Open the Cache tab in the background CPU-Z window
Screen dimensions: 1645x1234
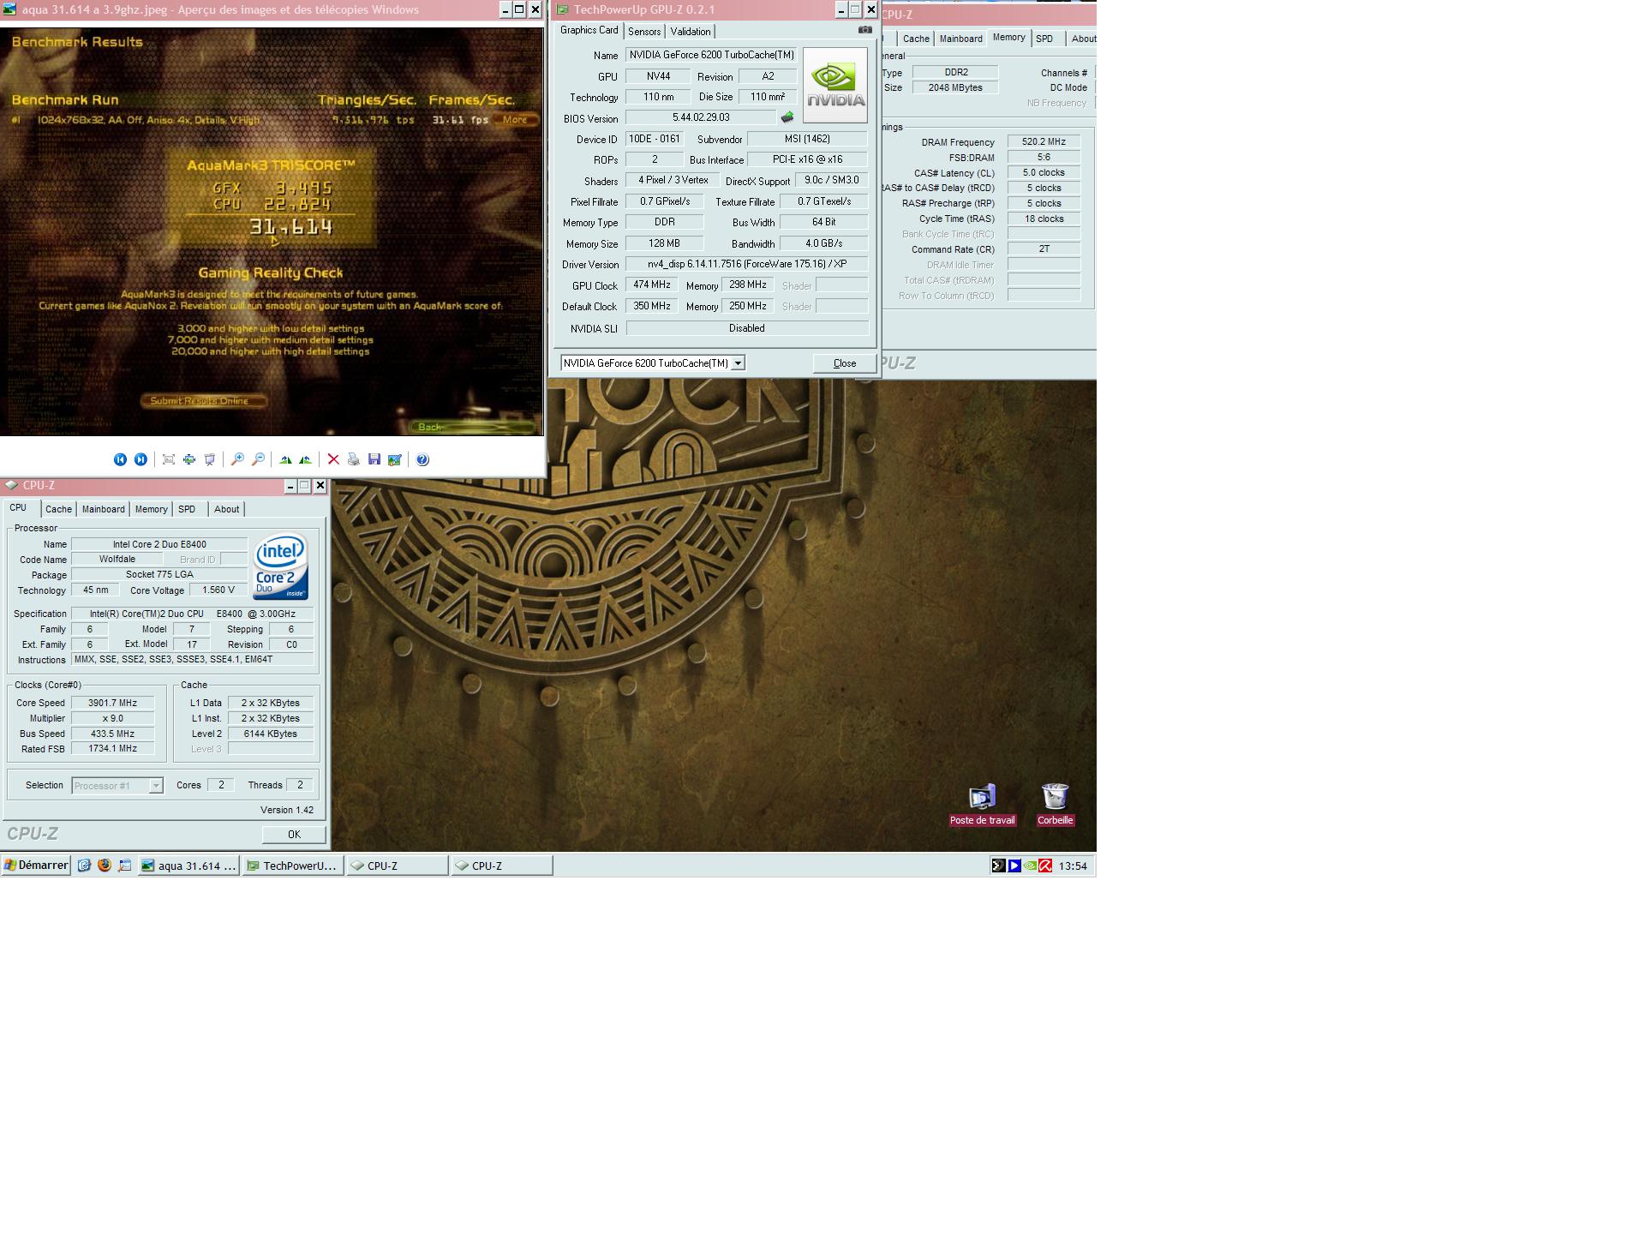pyautogui.click(x=916, y=39)
